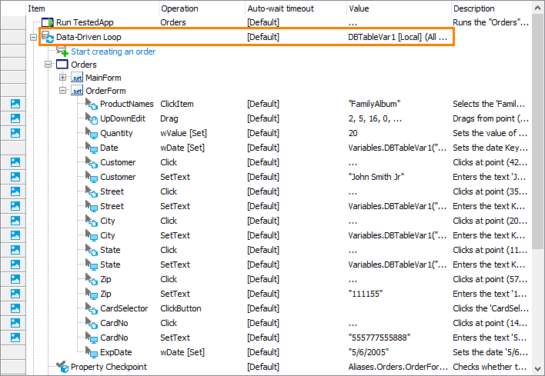545x376 pixels.
Task: Expand the MainForm tree node
Action: point(62,78)
